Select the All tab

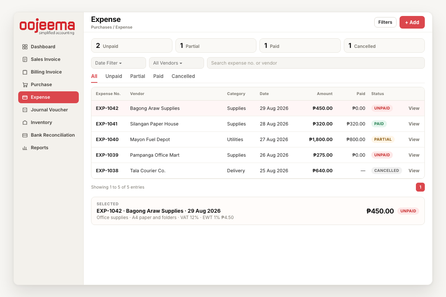coord(94,76)
